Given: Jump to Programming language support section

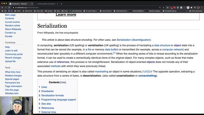Looking at the screenshot, I should (59, 100).
